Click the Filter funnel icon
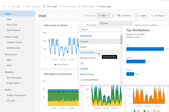Viewport: 169px width, 112px height. click(99, 16)
